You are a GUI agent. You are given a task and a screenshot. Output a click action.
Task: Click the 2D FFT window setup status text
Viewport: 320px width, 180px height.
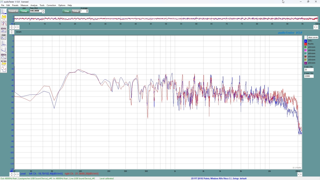point(219,178)
